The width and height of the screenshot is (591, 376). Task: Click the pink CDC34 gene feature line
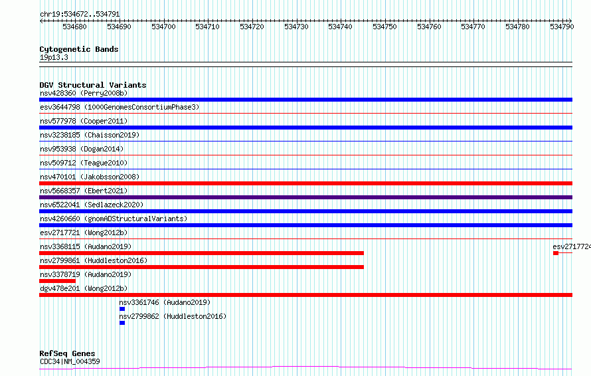coord(305,368)
